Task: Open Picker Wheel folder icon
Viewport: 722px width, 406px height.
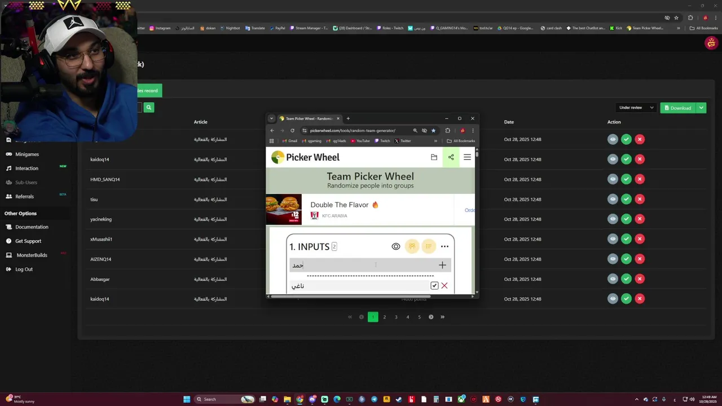Action: 434,157
